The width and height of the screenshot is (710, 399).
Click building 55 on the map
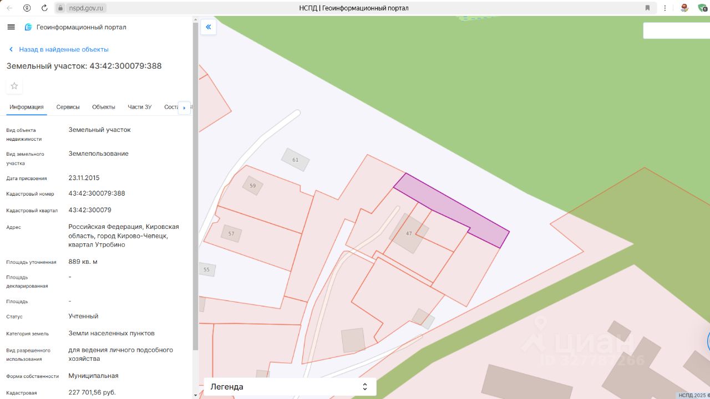(x=207, y=270)
